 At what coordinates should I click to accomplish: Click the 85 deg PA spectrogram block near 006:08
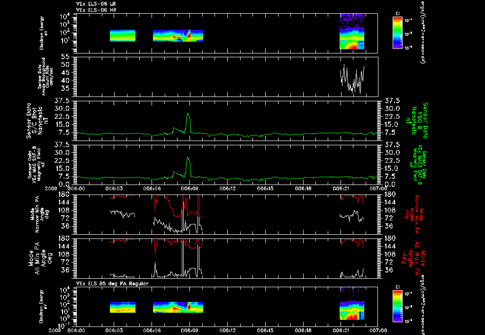(x=178, y=307)
